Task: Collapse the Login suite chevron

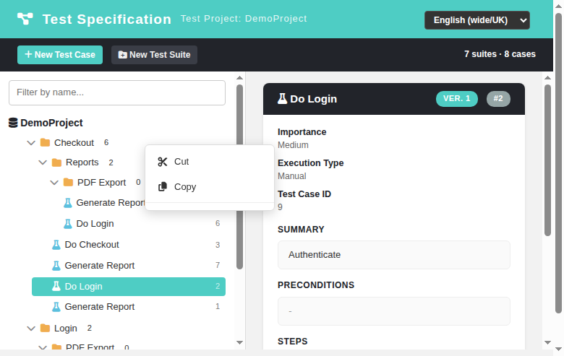Action: (31, 329)
